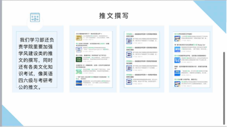
Task: Select the 我们学习部还负责 text paragraph
Action: pyautogui.click(x=36, y=63)
